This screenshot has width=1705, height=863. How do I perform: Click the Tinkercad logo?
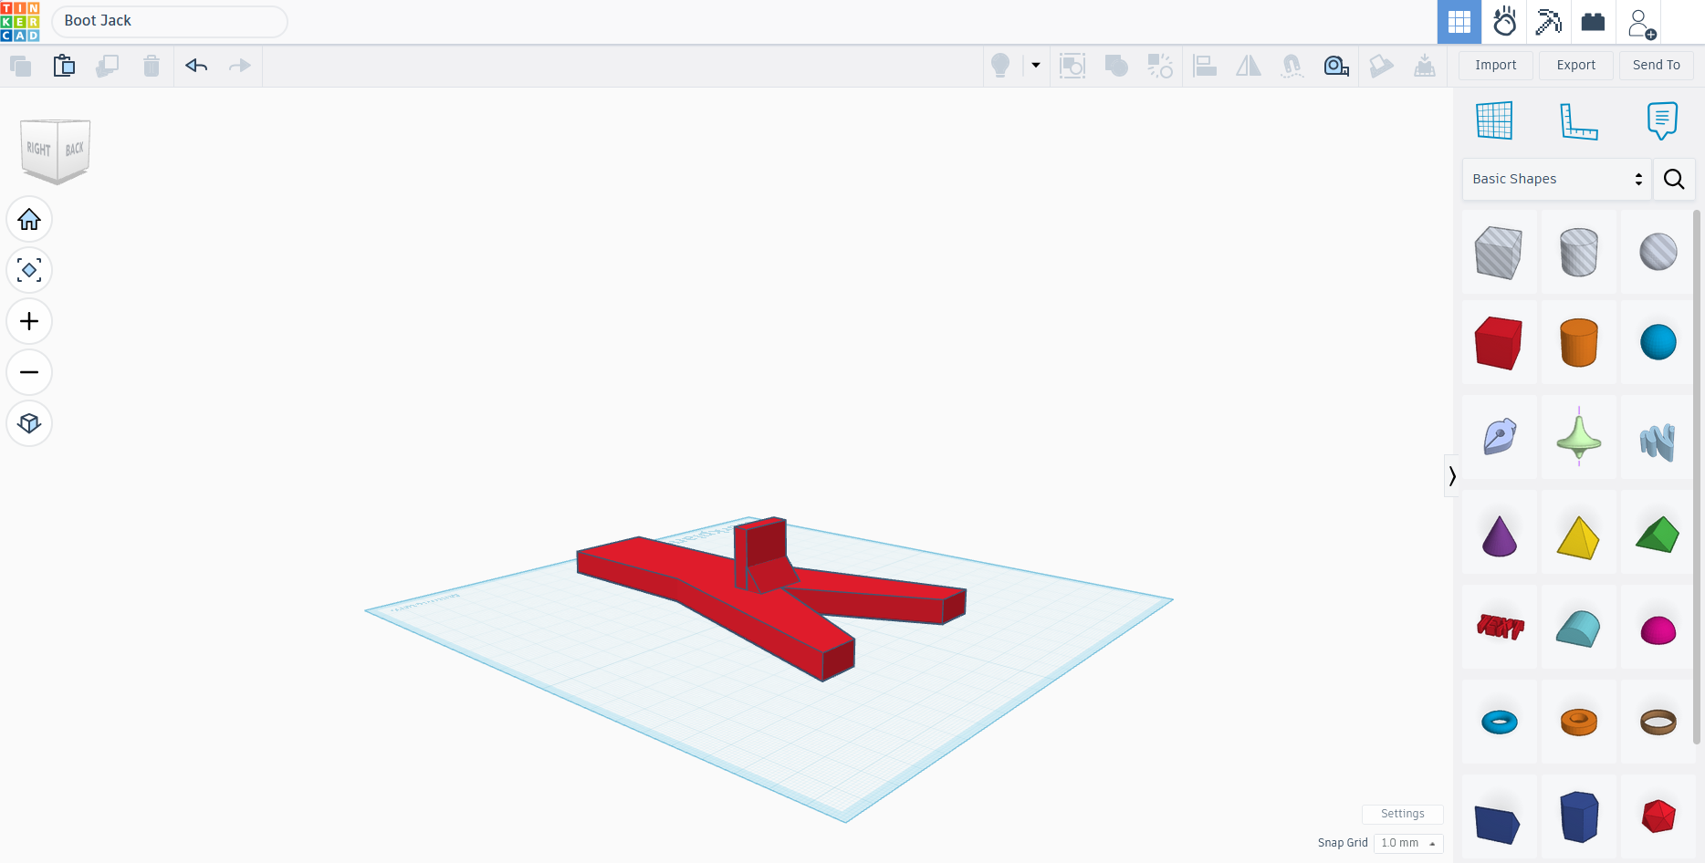click(x=20, y=22)
